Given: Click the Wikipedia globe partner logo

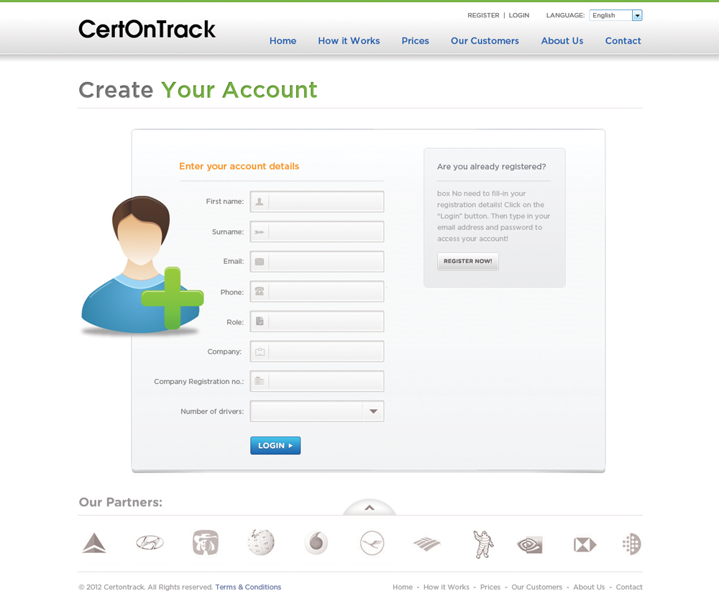Looking at the screenshot, I should (261, 543).
